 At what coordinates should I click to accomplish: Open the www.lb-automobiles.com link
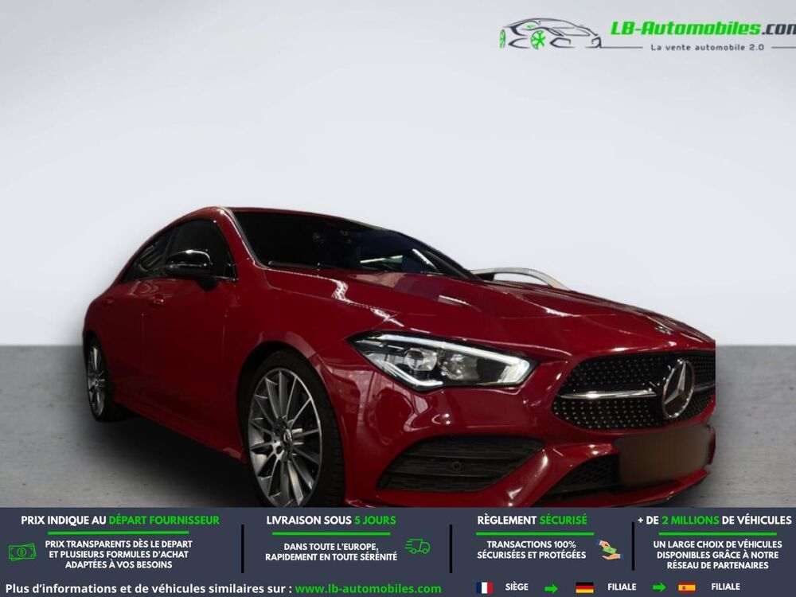(x=368, y=589)
